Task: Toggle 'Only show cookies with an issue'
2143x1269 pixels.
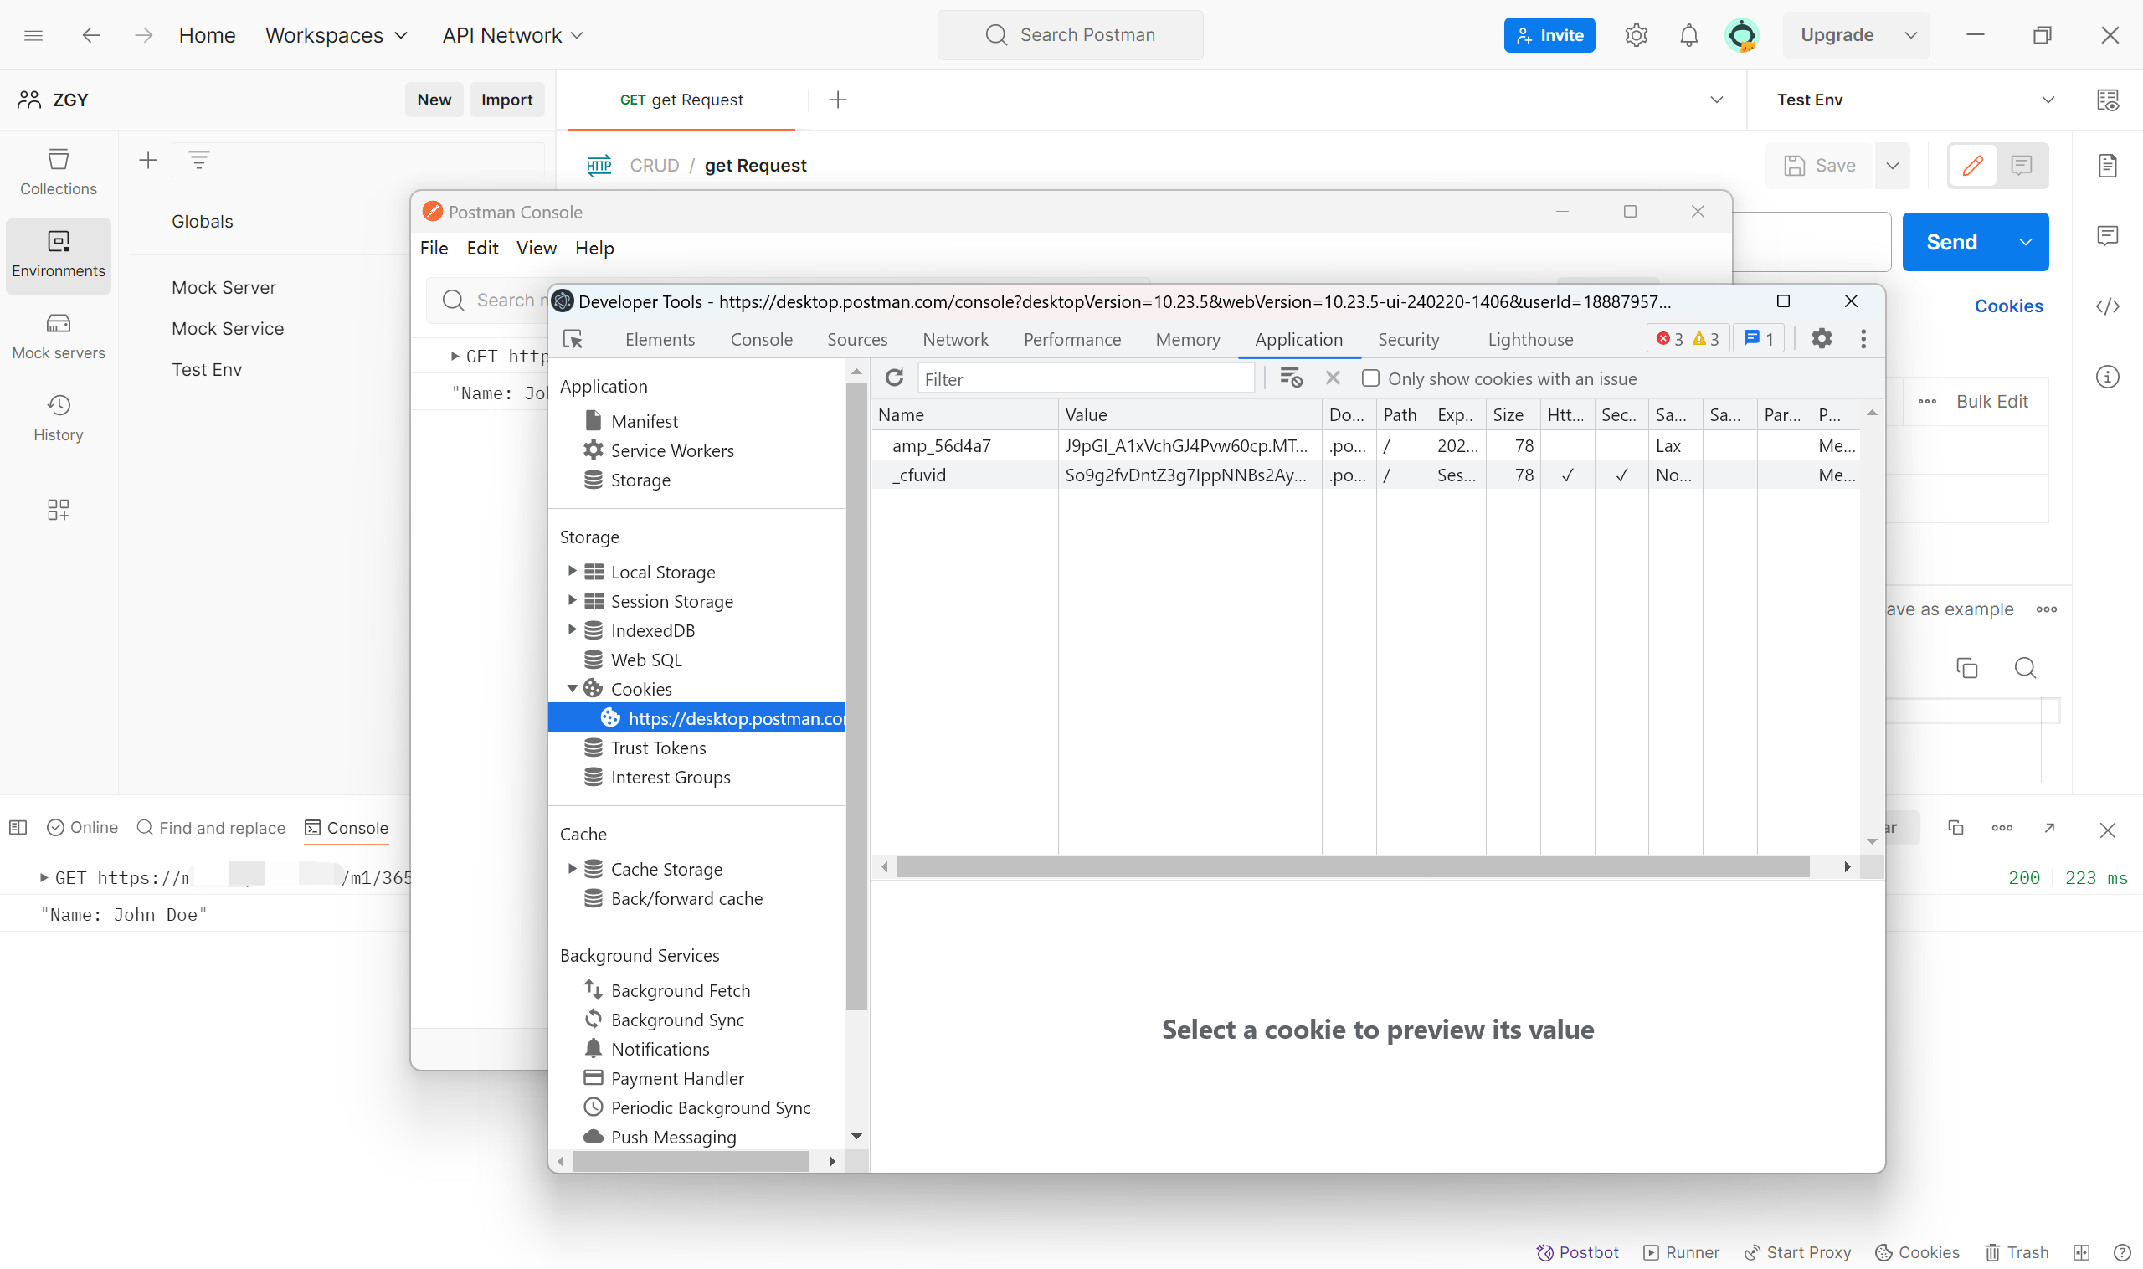Action: tap(1371, 378)
